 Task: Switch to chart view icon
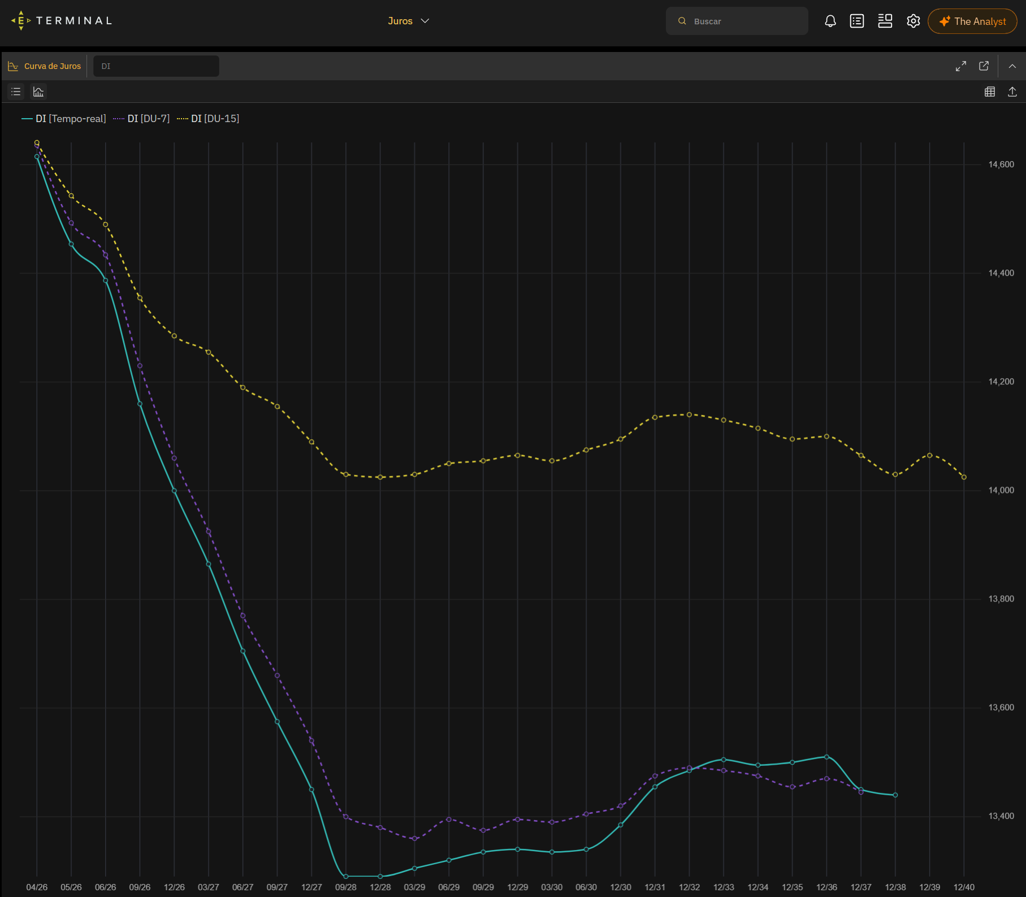[38, 92]
